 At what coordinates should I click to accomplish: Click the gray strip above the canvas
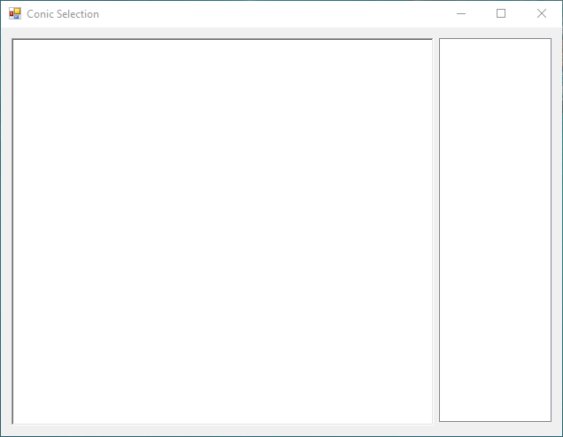(222, 33)
